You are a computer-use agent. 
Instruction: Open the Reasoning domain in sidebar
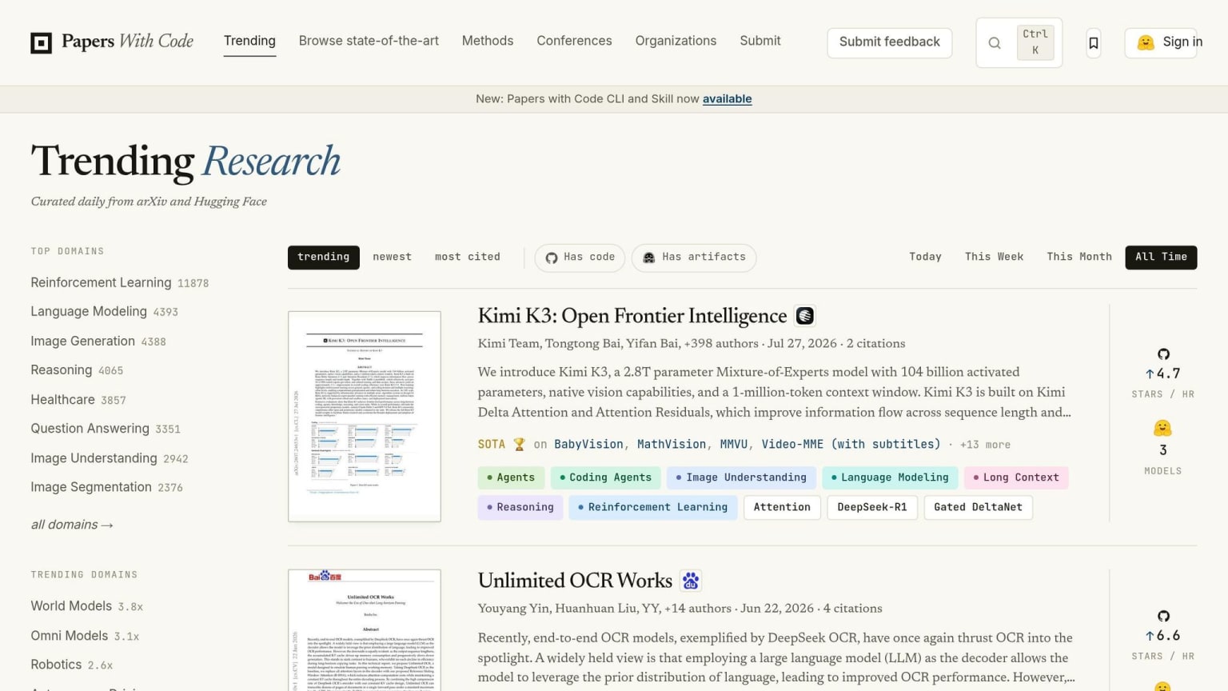tap(77, 370)
